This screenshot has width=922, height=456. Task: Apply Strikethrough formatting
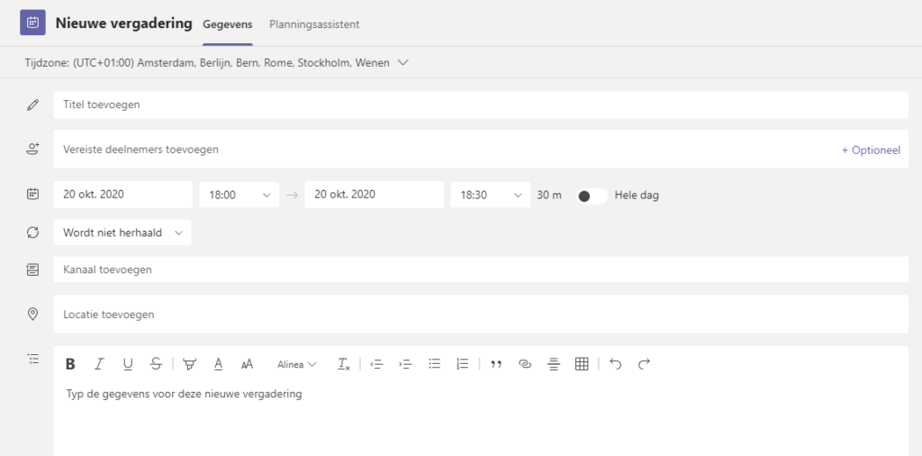(x=157, y=364)
